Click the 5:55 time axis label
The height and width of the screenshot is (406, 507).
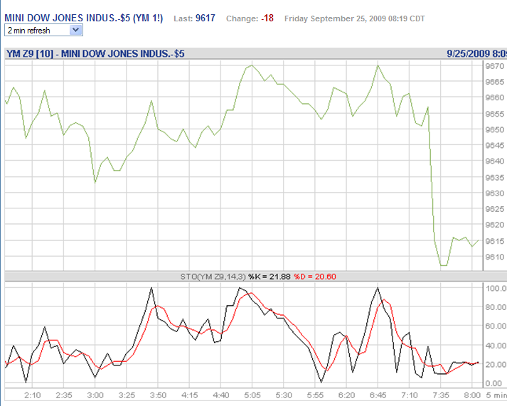(315, 395)
